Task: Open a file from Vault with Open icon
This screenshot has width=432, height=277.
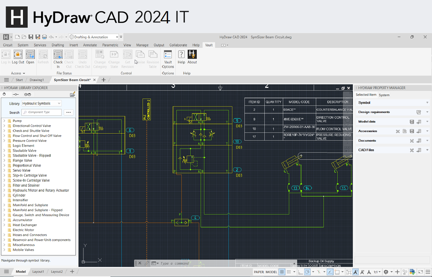Action: (30, 54)
